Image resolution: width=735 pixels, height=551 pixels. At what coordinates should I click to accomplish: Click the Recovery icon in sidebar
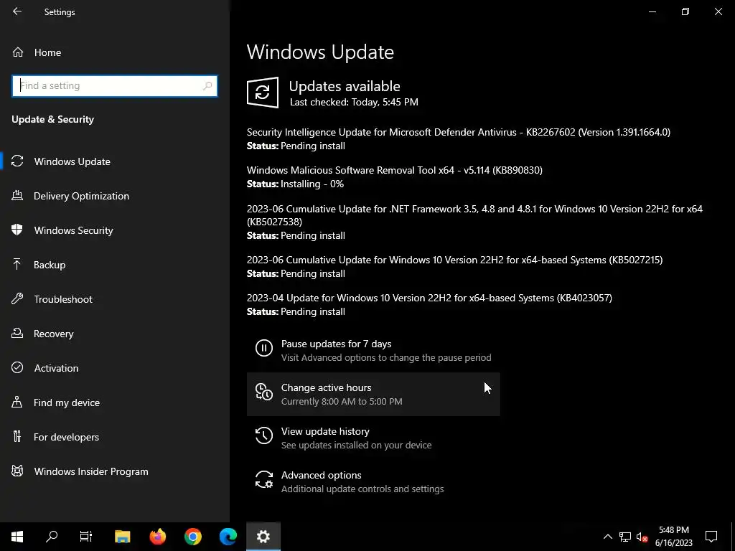pos(17,334)
